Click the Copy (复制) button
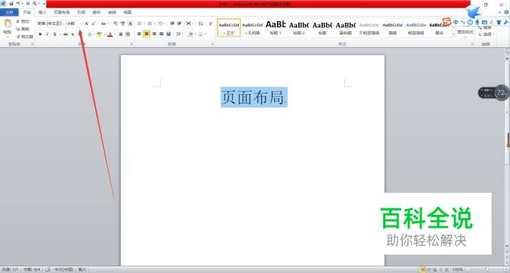Screen dimensions: 510x273 tap(23, 29)
